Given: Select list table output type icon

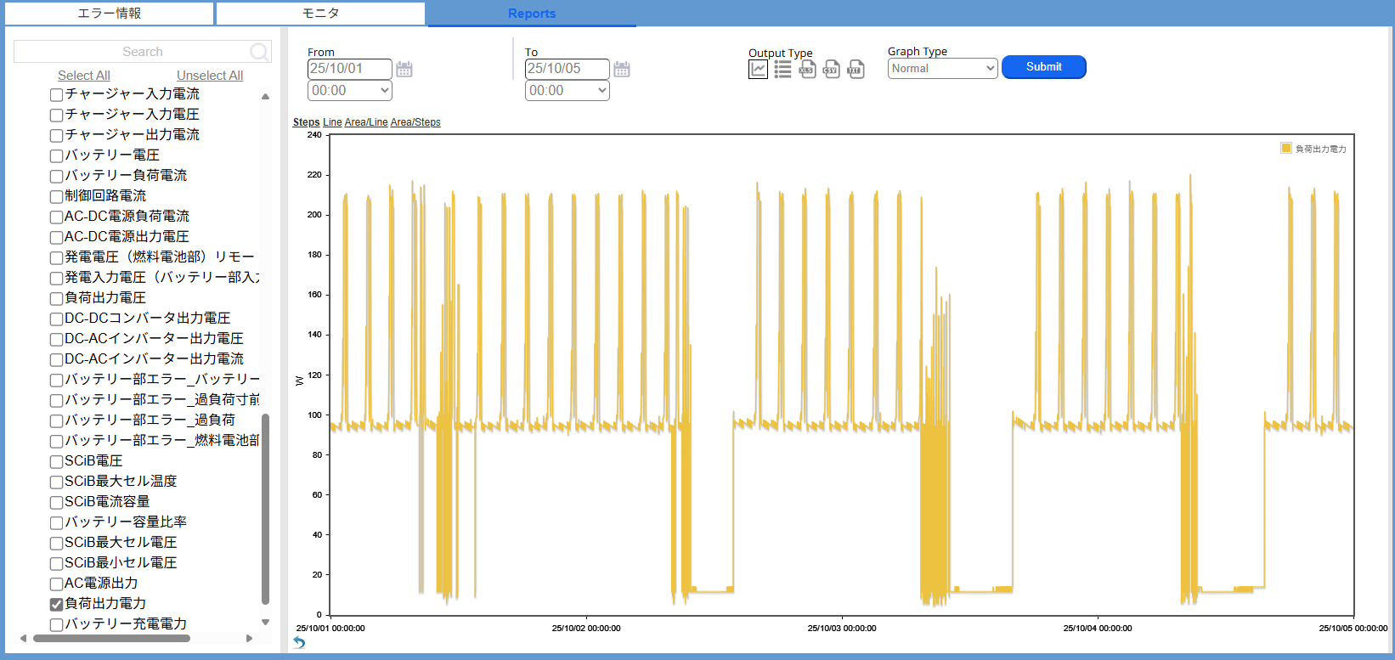Looking at the screenshot, I should pos(782,70).
